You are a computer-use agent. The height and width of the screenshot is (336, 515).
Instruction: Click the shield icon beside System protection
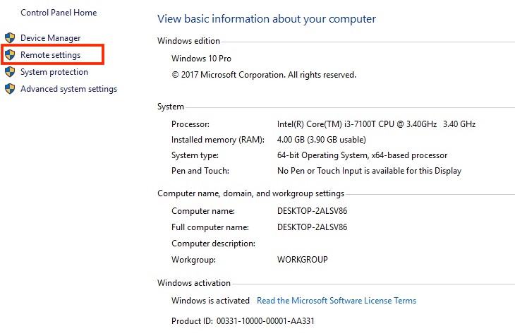(10, 72)
